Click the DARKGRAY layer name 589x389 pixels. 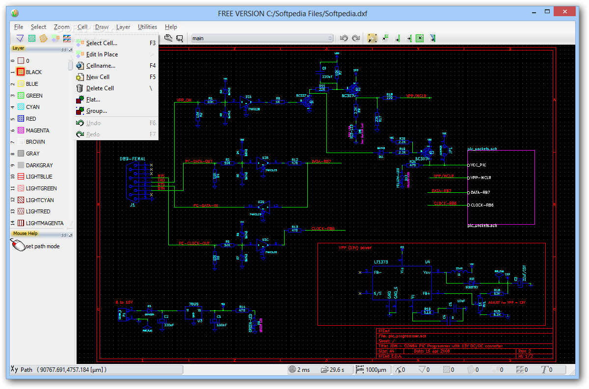tap(39, 165)
